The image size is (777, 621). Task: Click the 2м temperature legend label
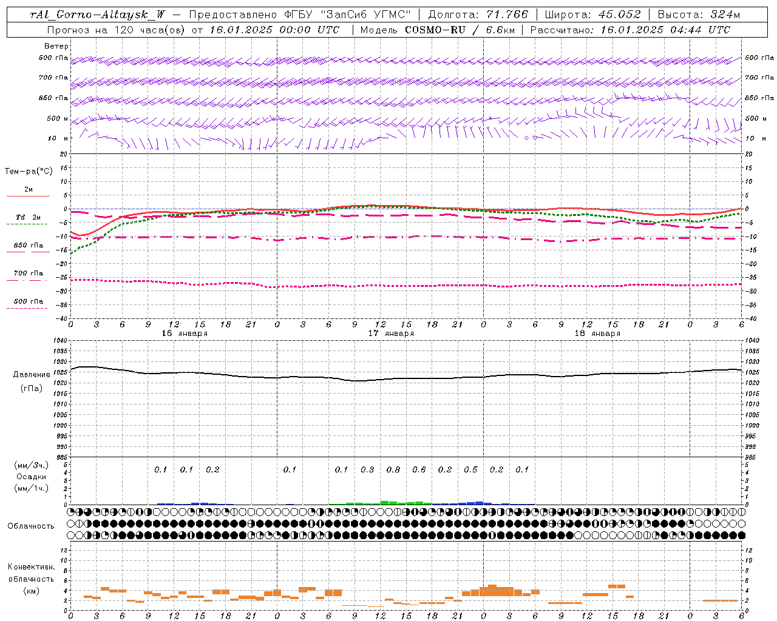click(29, 190)
